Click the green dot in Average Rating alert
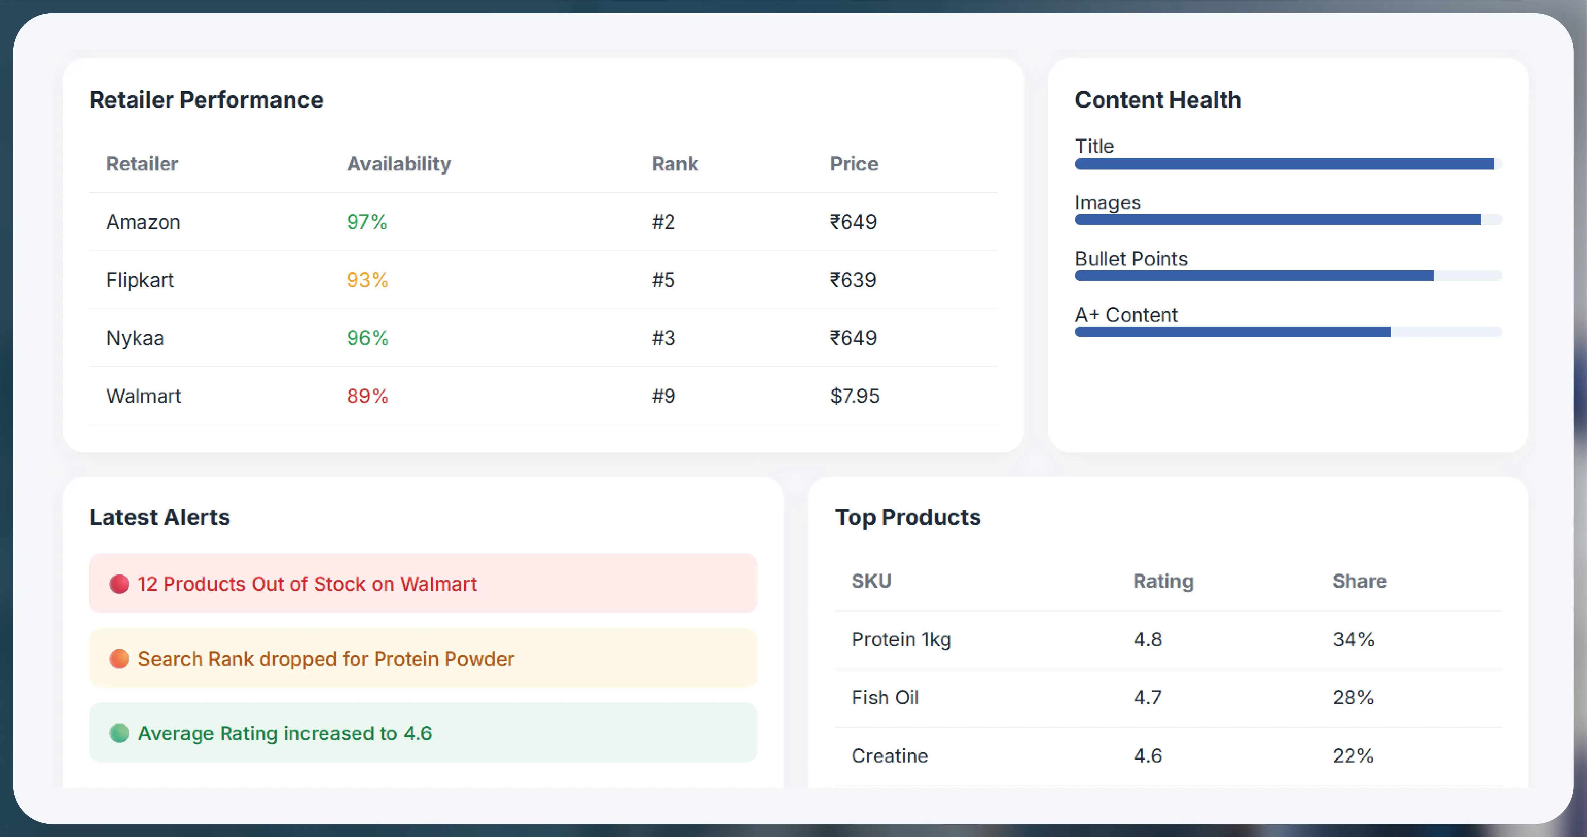This screenshot has height=837, width=1587. pos(119,733)
